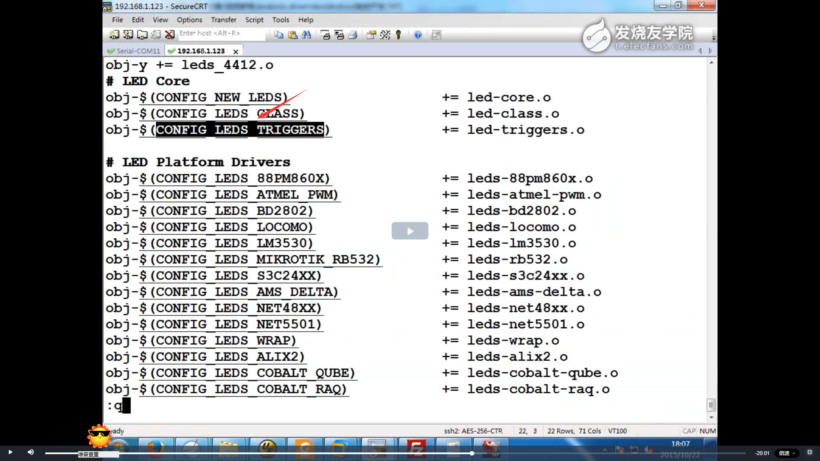Screen dimensions: 820x461
Task: Mute the video with speaker icon
Action: pyautogui.click(x=31, y=452)
